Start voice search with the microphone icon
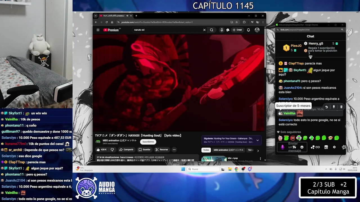The height and width of the screenshot is (202, 360). tap(222, 30)
